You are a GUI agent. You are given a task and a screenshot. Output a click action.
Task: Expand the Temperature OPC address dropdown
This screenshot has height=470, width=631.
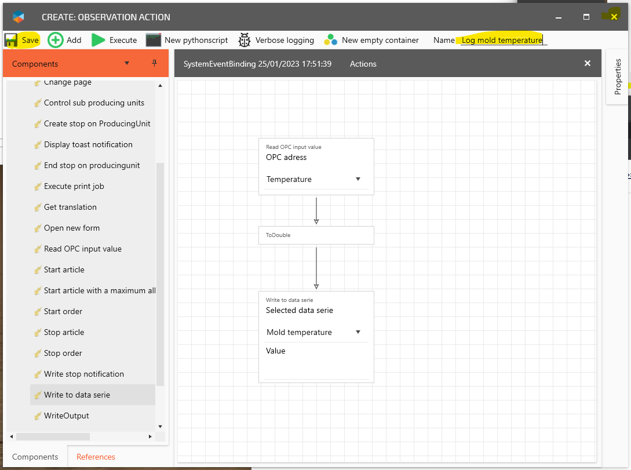click(358, 179)
